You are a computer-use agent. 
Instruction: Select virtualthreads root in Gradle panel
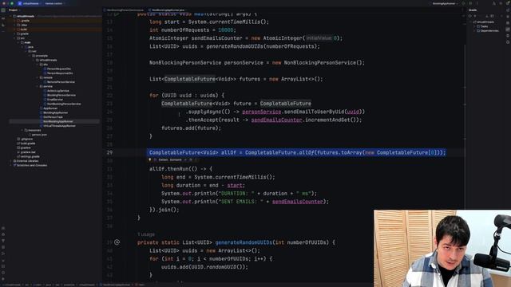pos(485,22)
